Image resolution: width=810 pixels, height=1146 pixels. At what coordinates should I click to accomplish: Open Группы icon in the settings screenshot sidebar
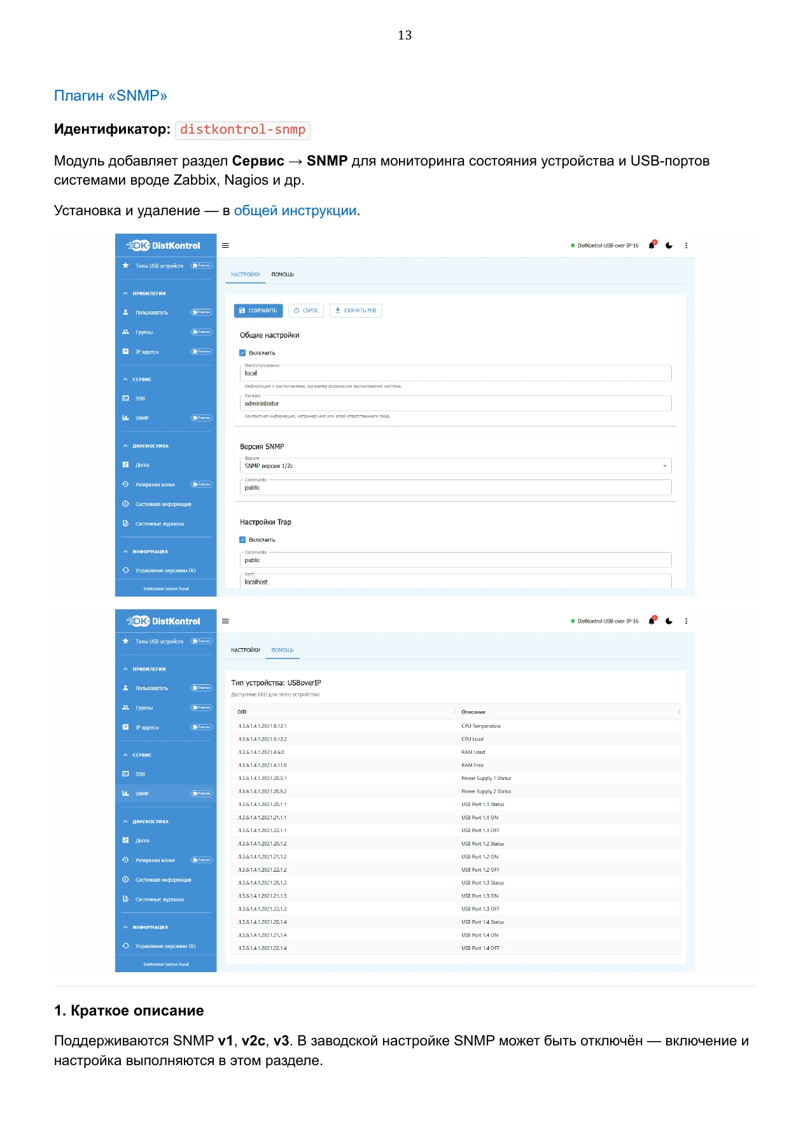point(125,332)
